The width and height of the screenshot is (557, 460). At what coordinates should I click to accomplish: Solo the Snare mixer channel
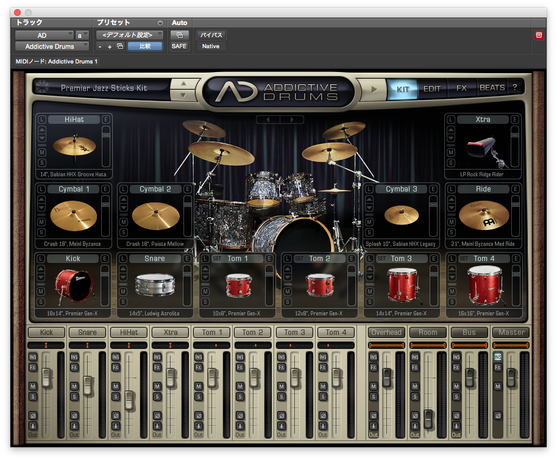74,397
